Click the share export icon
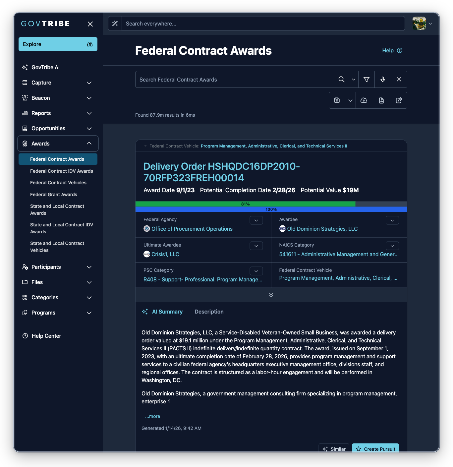The image size is (453, 467). tap(399, 100)
